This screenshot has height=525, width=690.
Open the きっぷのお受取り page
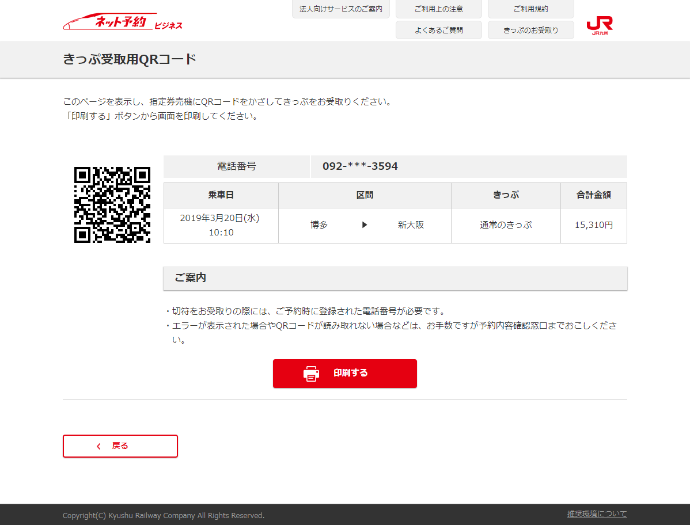click(530, 30)
